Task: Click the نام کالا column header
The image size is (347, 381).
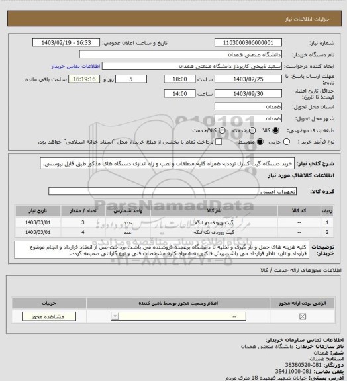Action: 214,211
